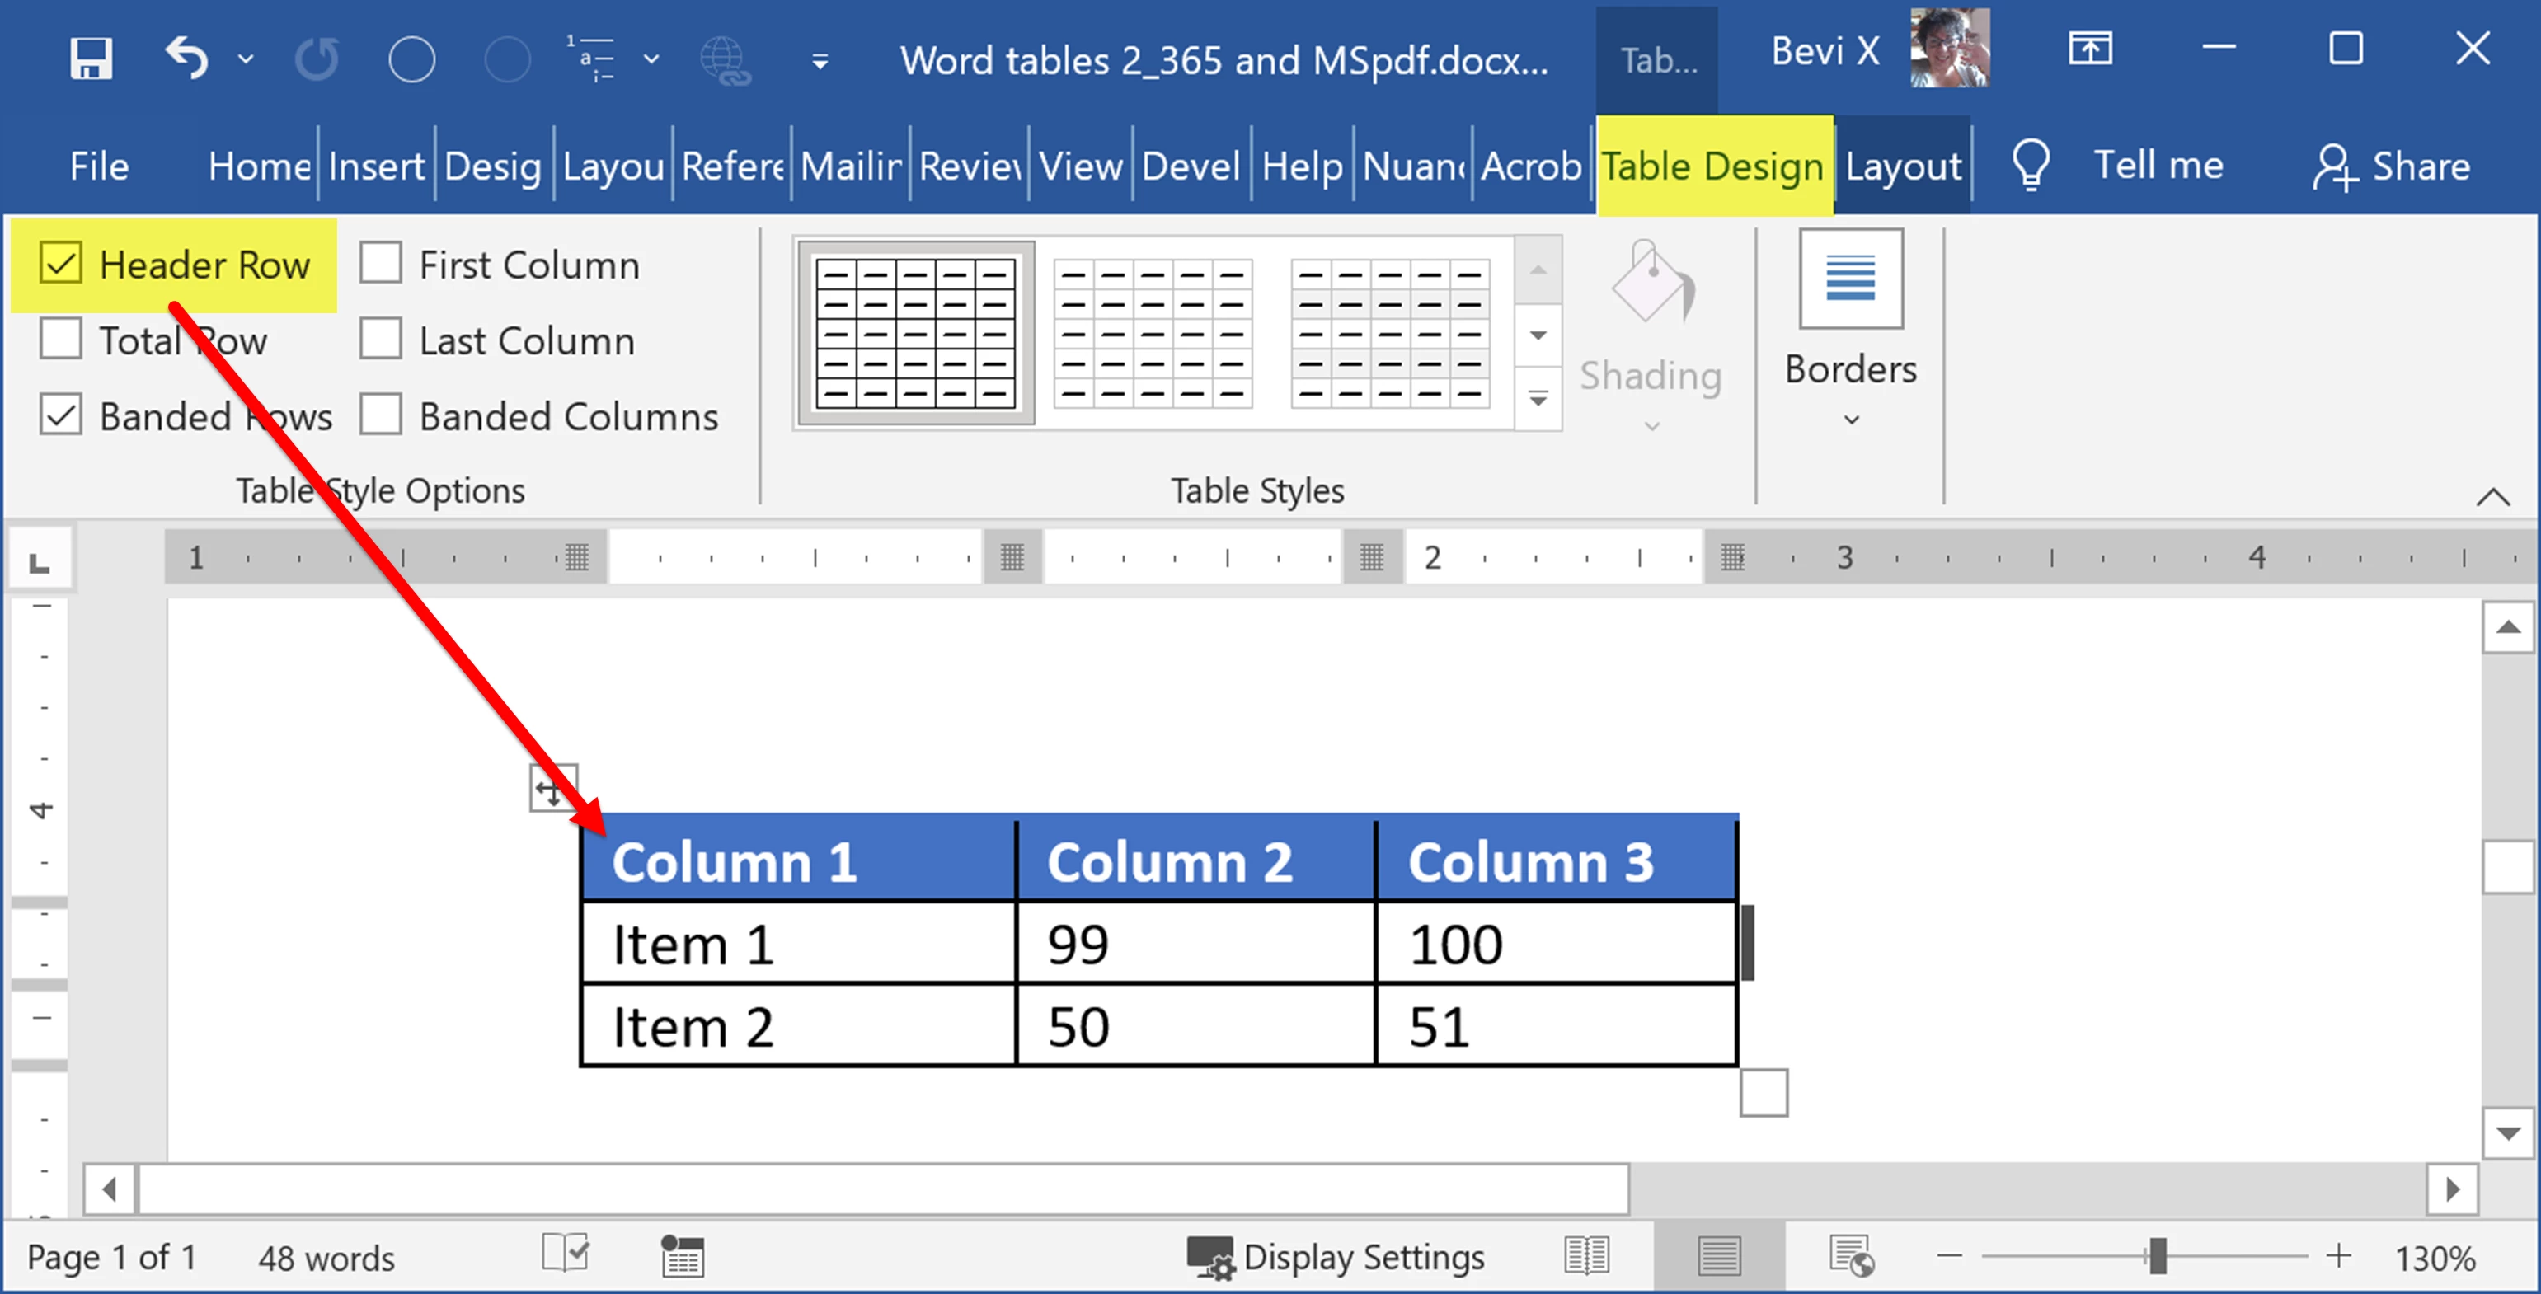The image size is (2541, 1294).
Task: Click the zoom slider handle
Action: pyautogui.click(x=2158, y=1257)
